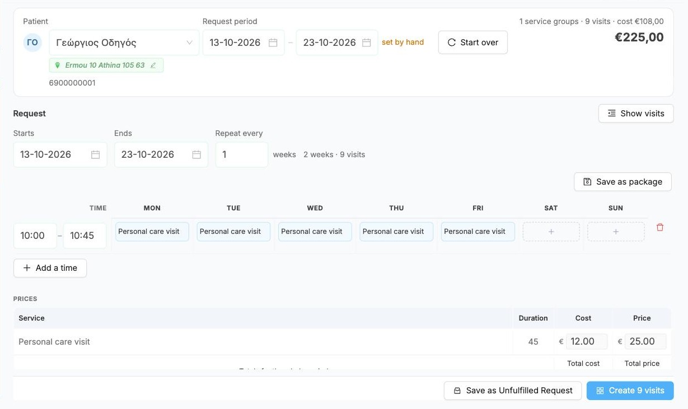The image size is (688, 409).
Task: Click Add a time button
Action: coord(50,268)
